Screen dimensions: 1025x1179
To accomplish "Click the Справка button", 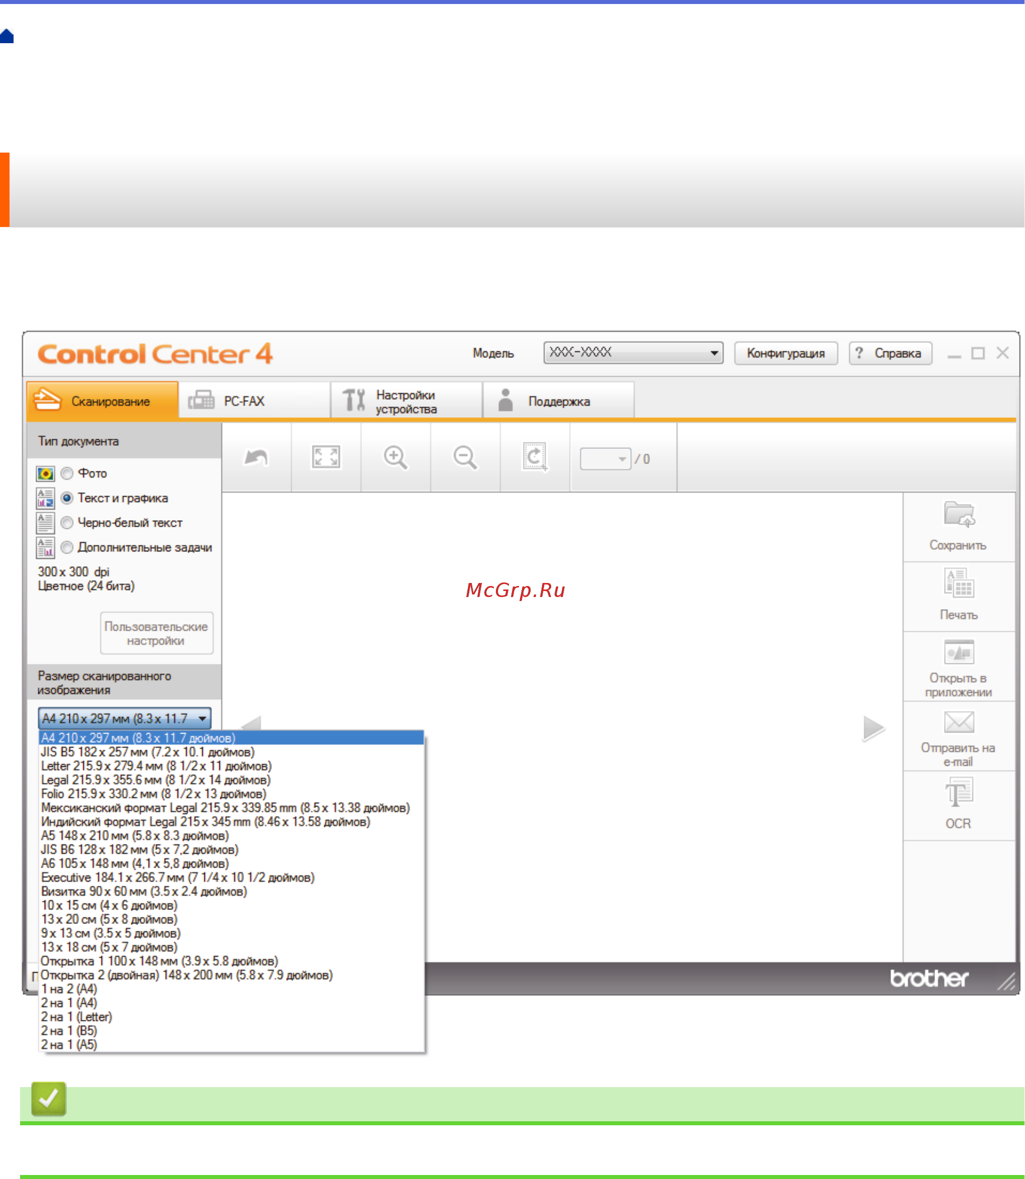I will (x=890, y=353).
